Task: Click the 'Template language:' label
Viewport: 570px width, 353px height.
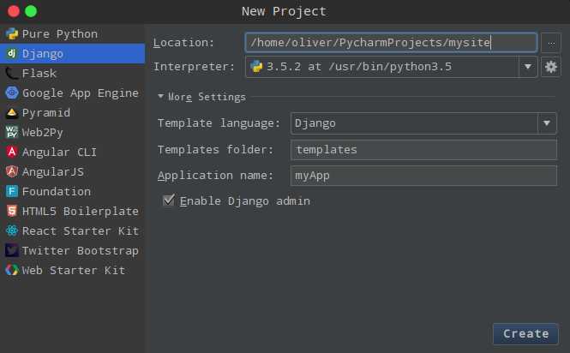Action: 219,123
